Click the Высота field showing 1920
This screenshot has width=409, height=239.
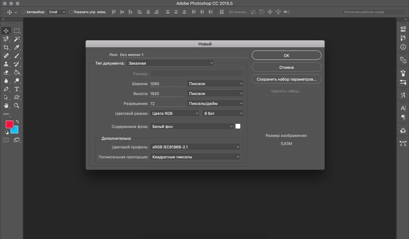pyautogui.click(x=167, y=93)
